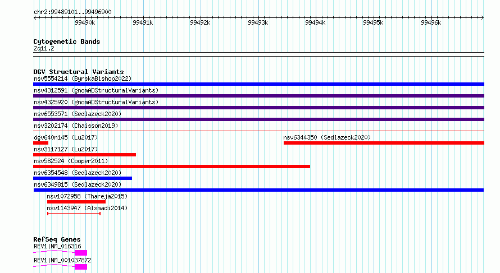Click the 99490k ruler tick label
The width and height of the screenshot is (500, 273).
tap(85, 22)
